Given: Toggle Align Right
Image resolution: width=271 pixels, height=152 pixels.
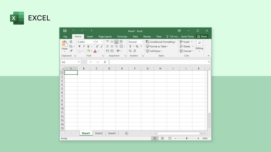Looking at the screenshot, I should 117,46.
